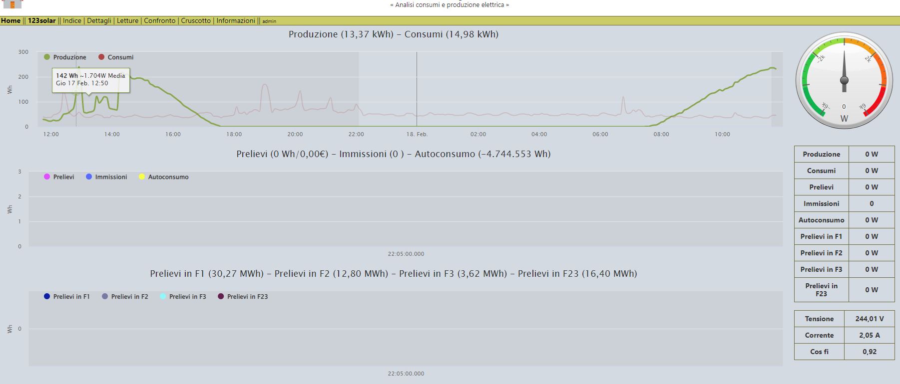The height and width of the screenshot is (384, 900).
Task: Click the page header Analisi consumi text
Action: coord(450,4)
